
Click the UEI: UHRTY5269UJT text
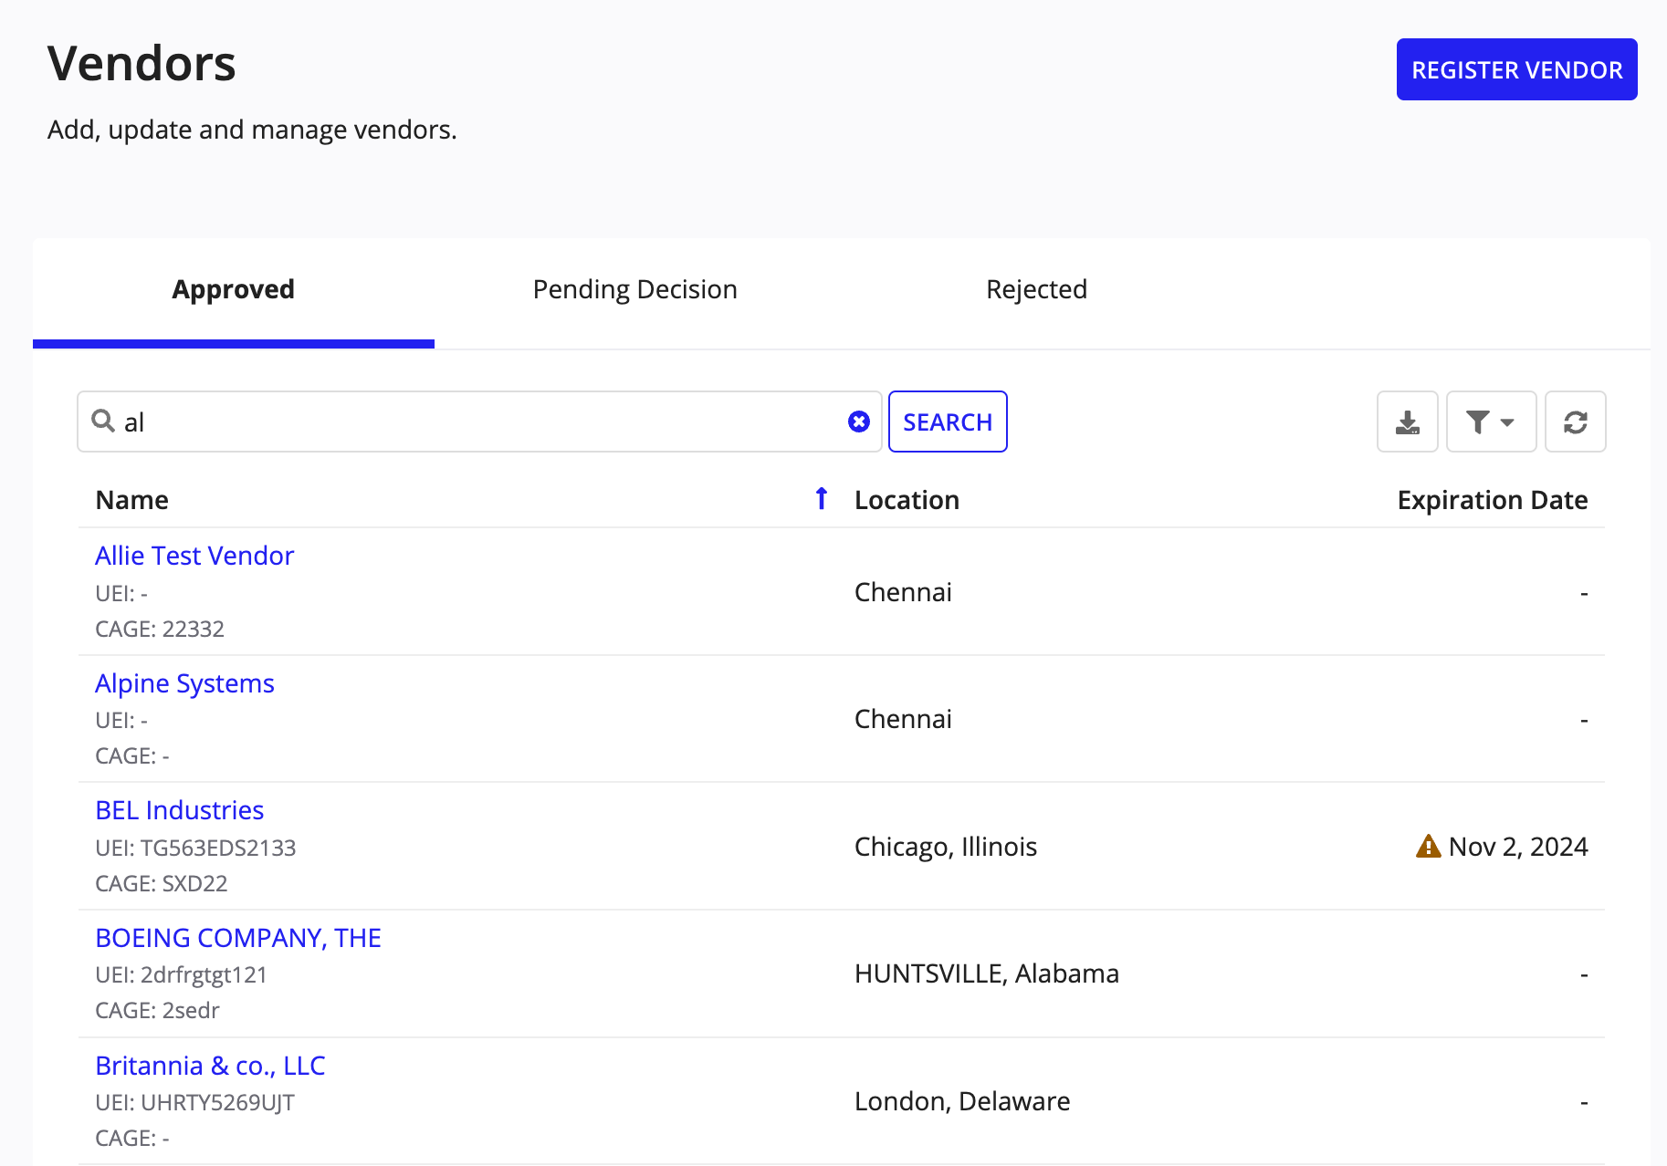tap(194, 1102)
